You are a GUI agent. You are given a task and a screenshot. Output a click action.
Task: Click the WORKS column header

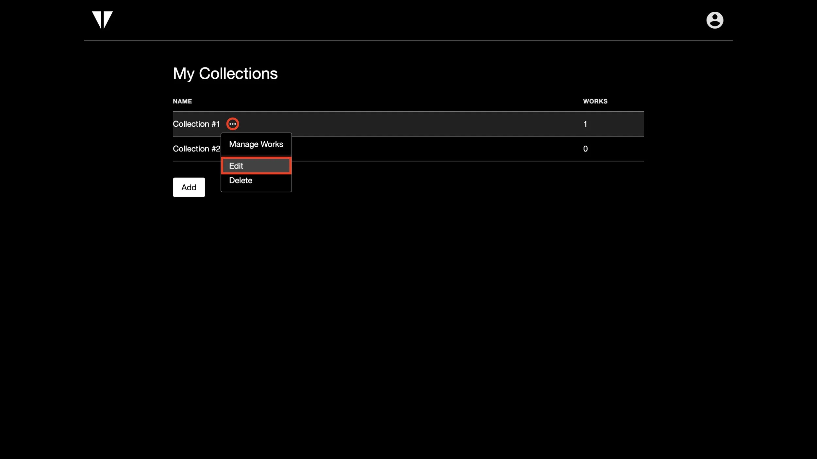595,101
